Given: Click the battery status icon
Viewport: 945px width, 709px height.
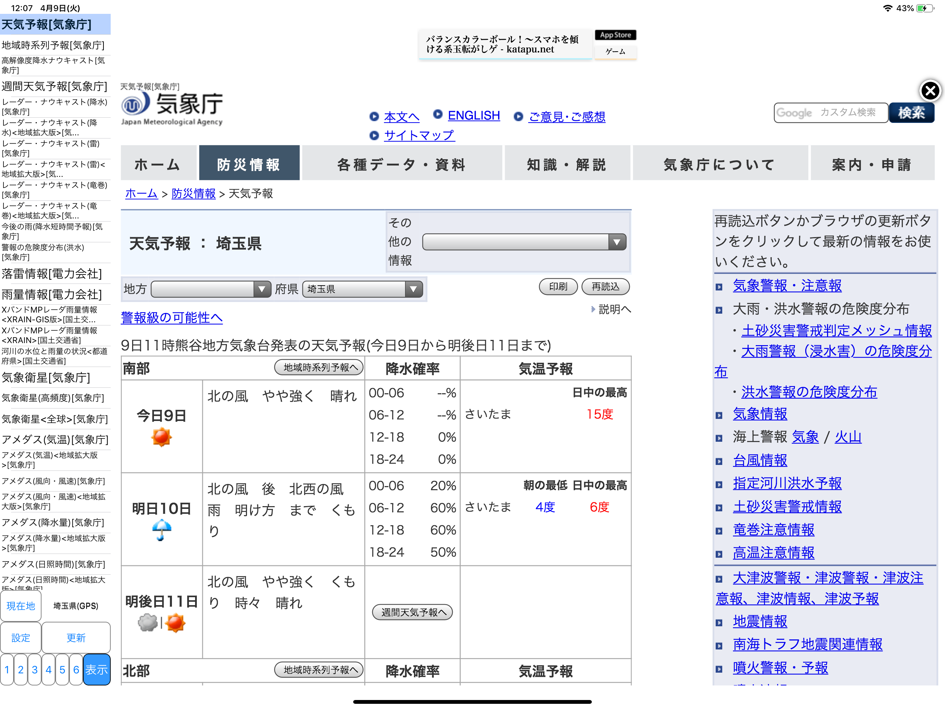Looking at the screenshot, I should 925,8.
